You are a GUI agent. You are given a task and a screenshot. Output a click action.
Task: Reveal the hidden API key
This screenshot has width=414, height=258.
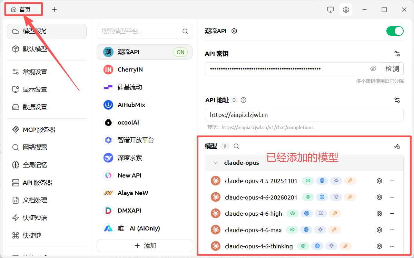pyautogui.click(x=373, y=69)
